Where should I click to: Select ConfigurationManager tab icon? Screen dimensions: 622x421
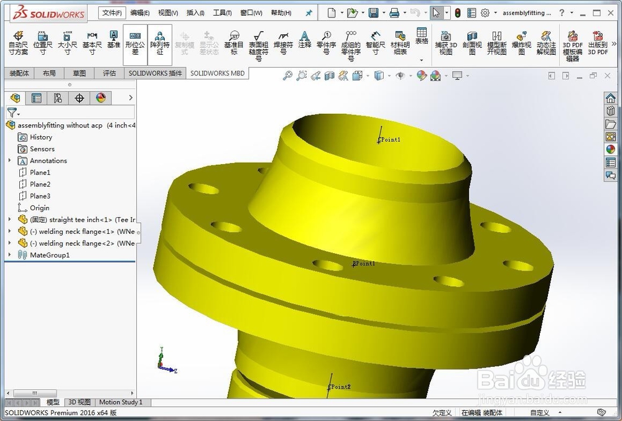(58, 98)
